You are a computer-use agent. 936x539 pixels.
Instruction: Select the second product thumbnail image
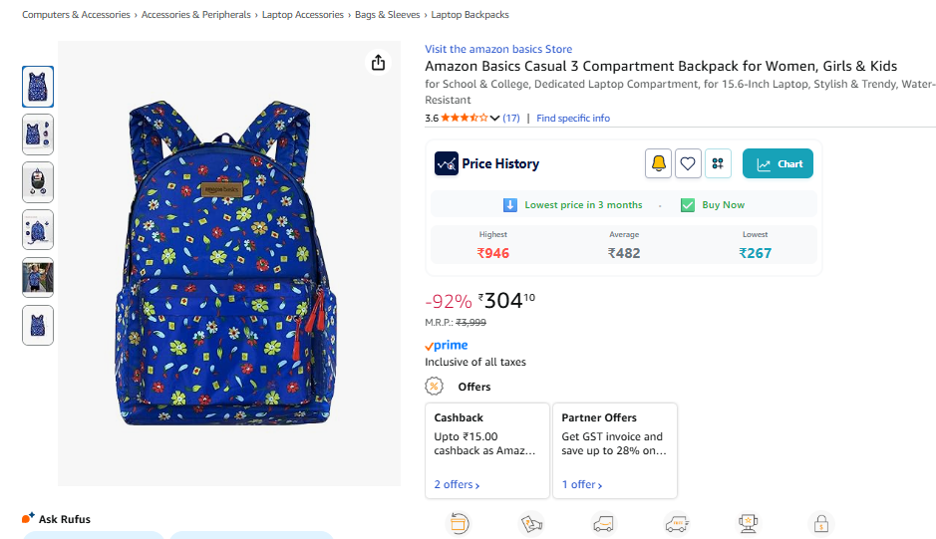click(38, 135)
